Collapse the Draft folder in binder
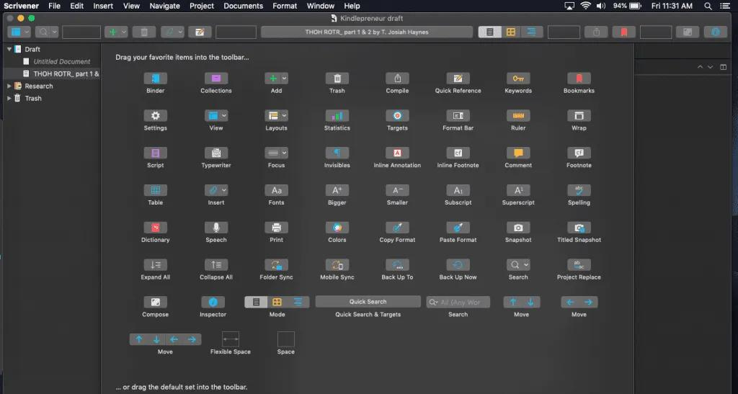 (9, 49)
